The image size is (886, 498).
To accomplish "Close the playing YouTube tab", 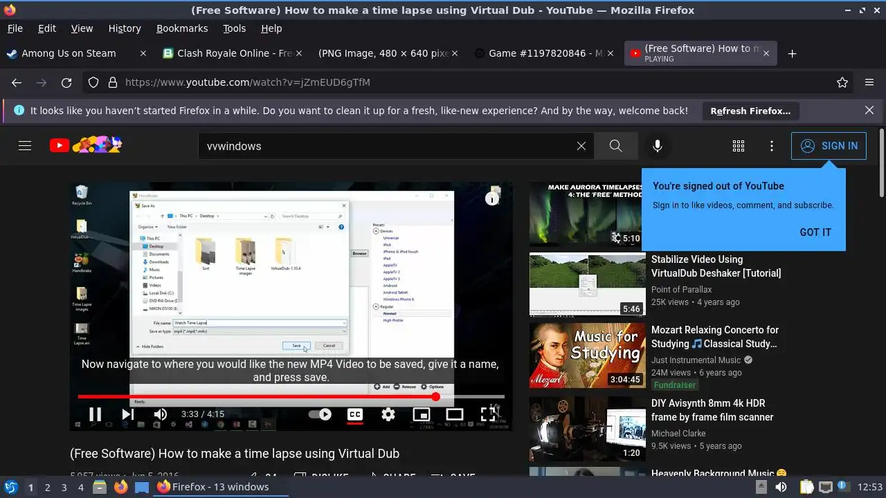I will click(x=766, y=53).
